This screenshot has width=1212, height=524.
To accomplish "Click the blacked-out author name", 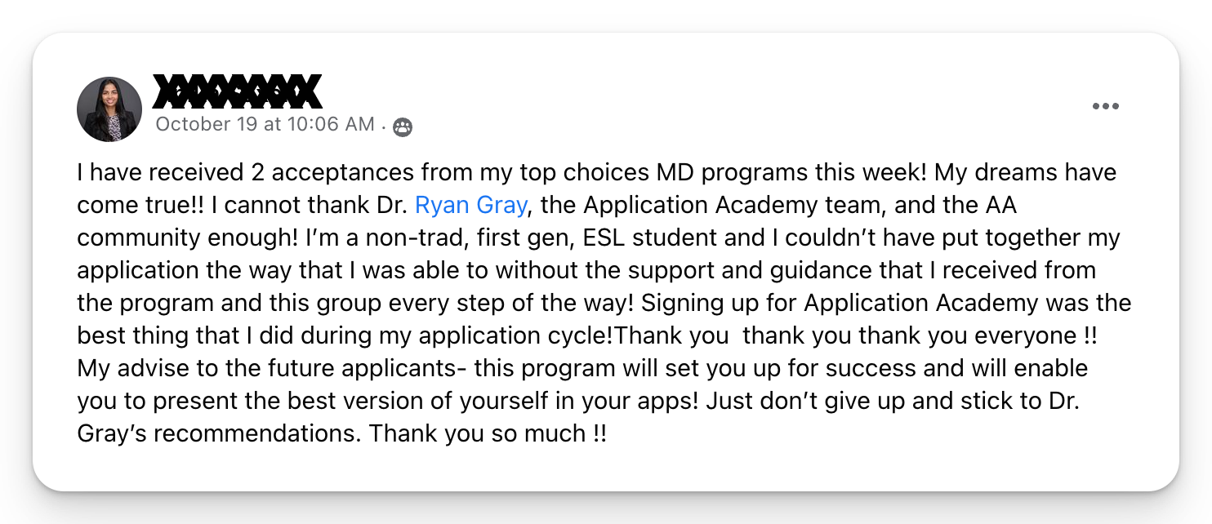I will tap(238, 91).
